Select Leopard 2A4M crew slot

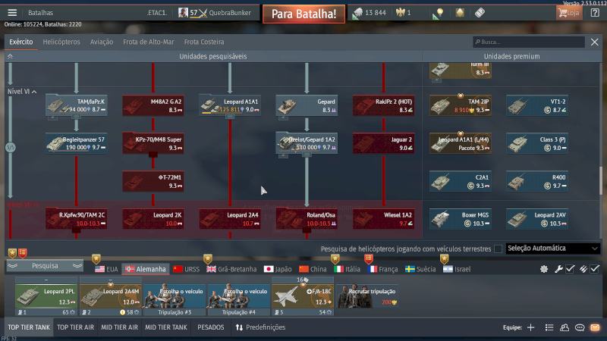(110, 296)
